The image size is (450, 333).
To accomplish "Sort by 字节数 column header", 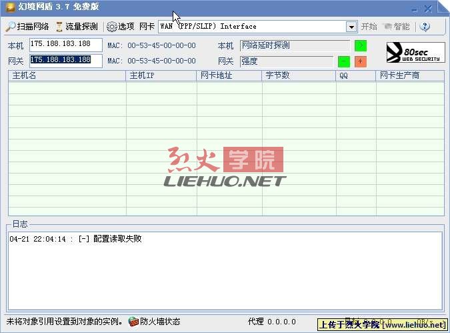I will tap(299, 75).
